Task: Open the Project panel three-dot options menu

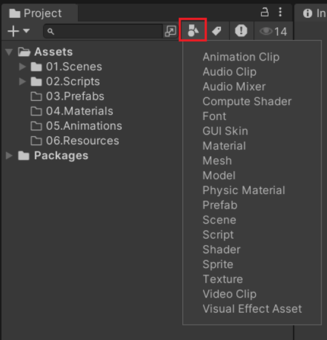Action: coord(280,12)
